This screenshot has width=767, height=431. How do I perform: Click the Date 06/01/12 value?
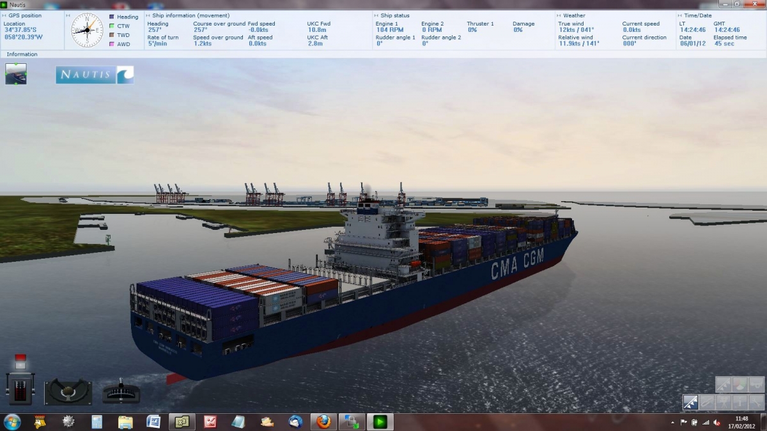[x=692, y=44]
